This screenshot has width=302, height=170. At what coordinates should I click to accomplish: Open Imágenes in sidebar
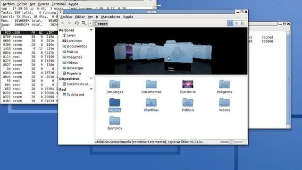(72, 57)
